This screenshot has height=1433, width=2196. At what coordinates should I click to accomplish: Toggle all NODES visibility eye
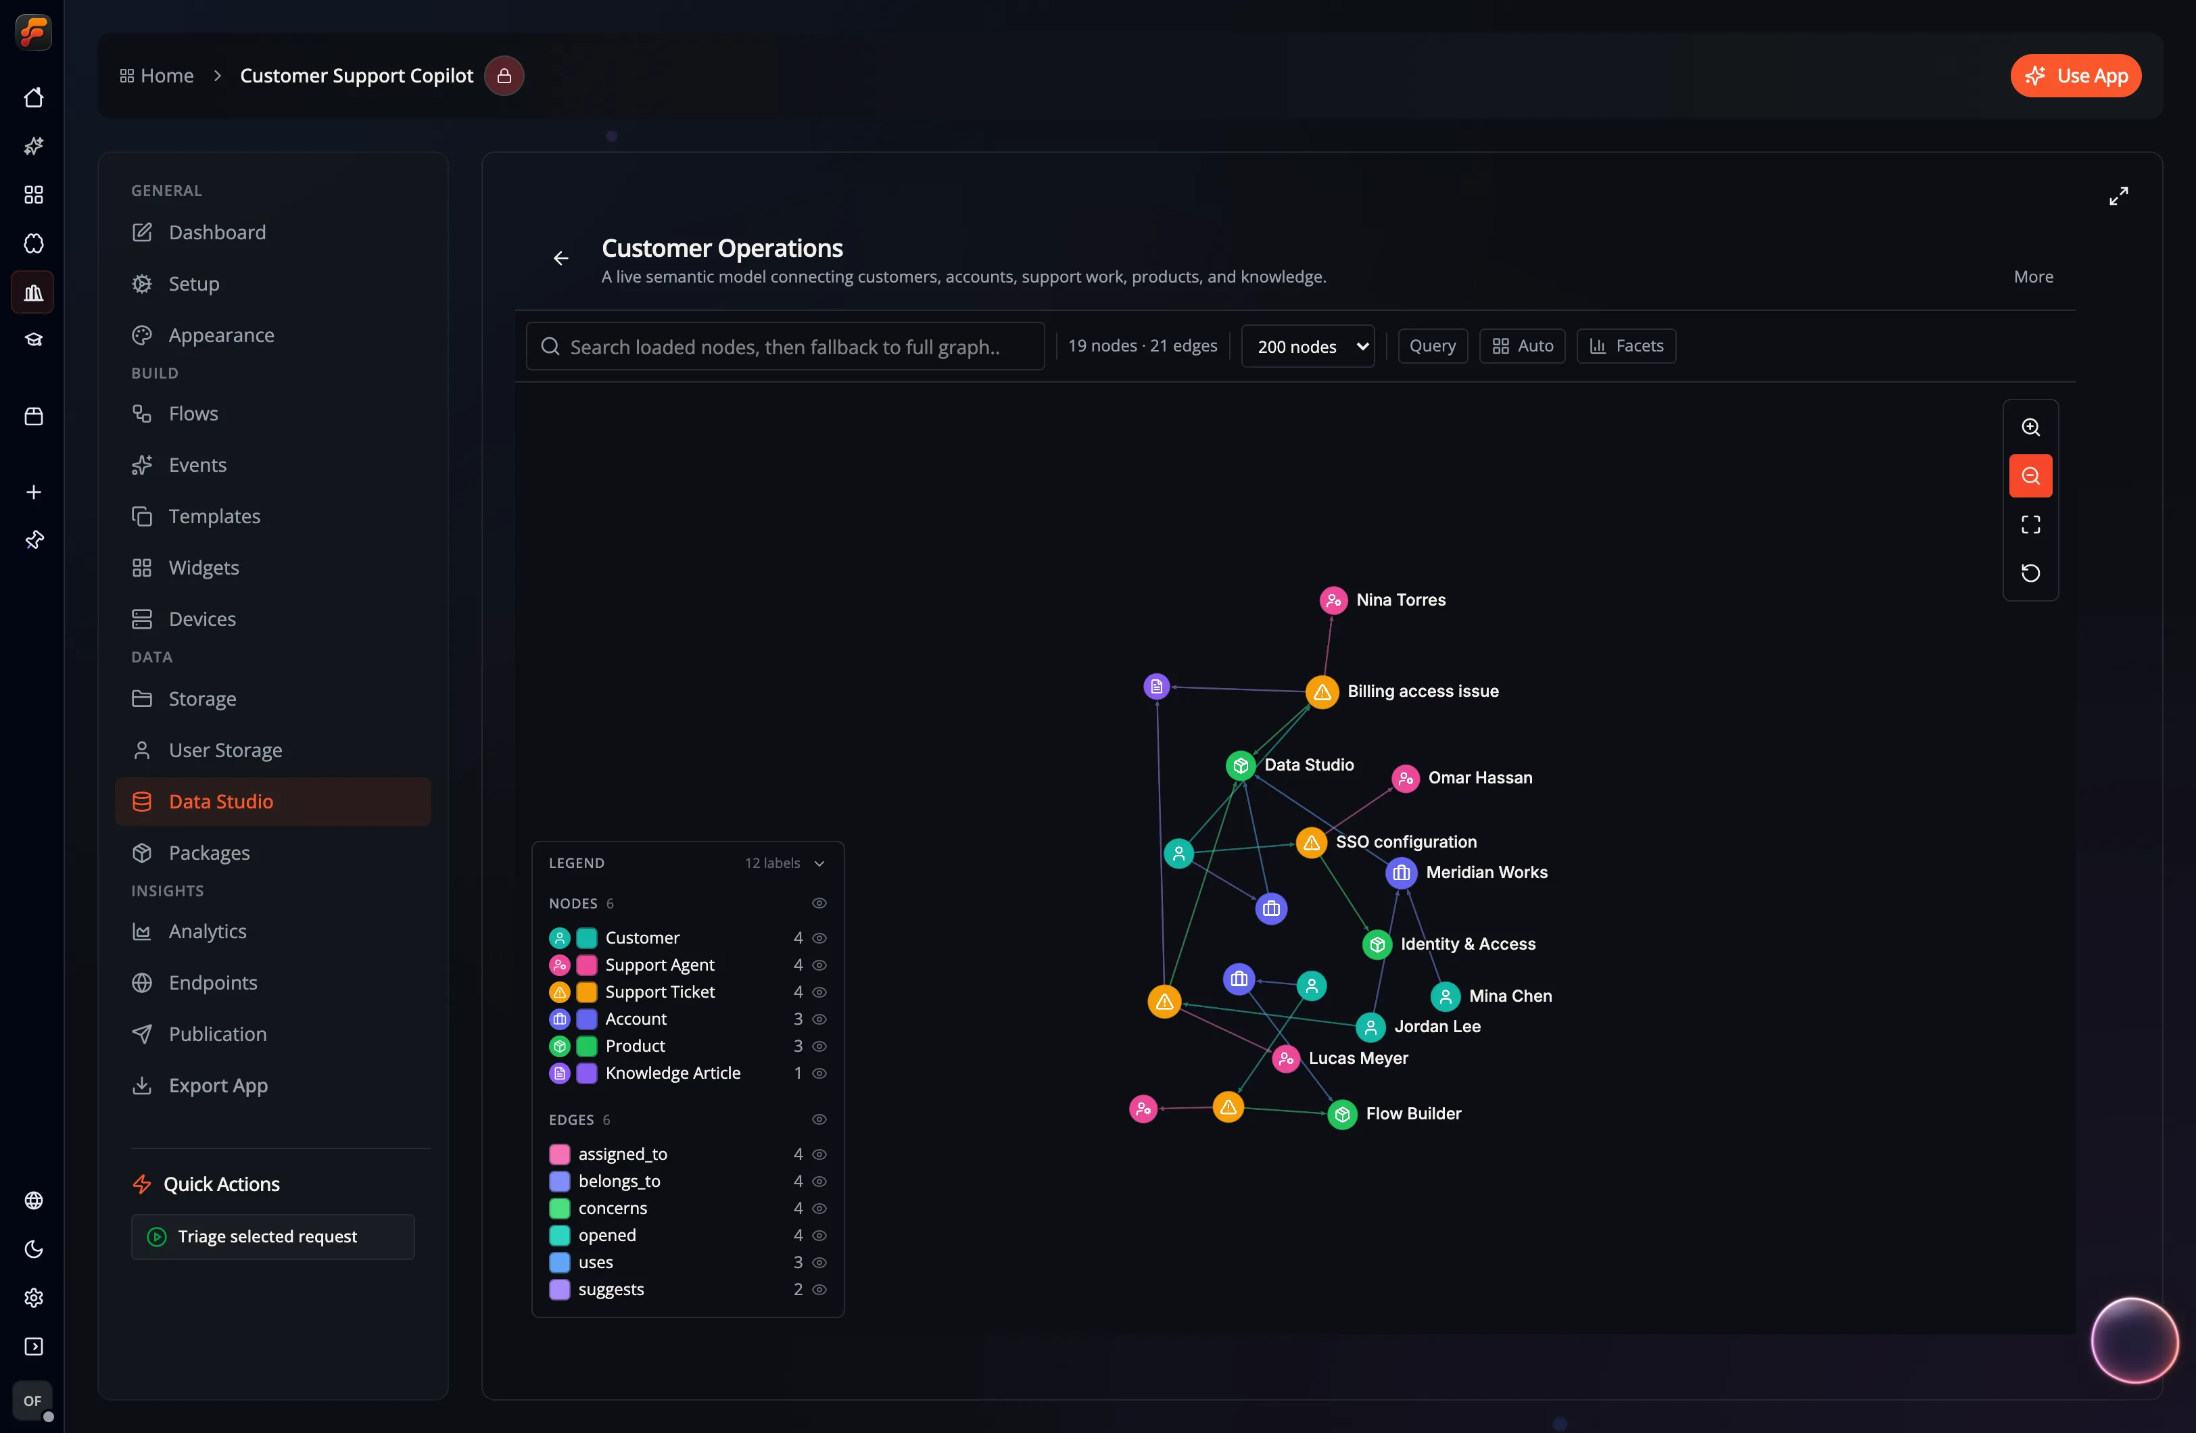[x=818, y=903]
